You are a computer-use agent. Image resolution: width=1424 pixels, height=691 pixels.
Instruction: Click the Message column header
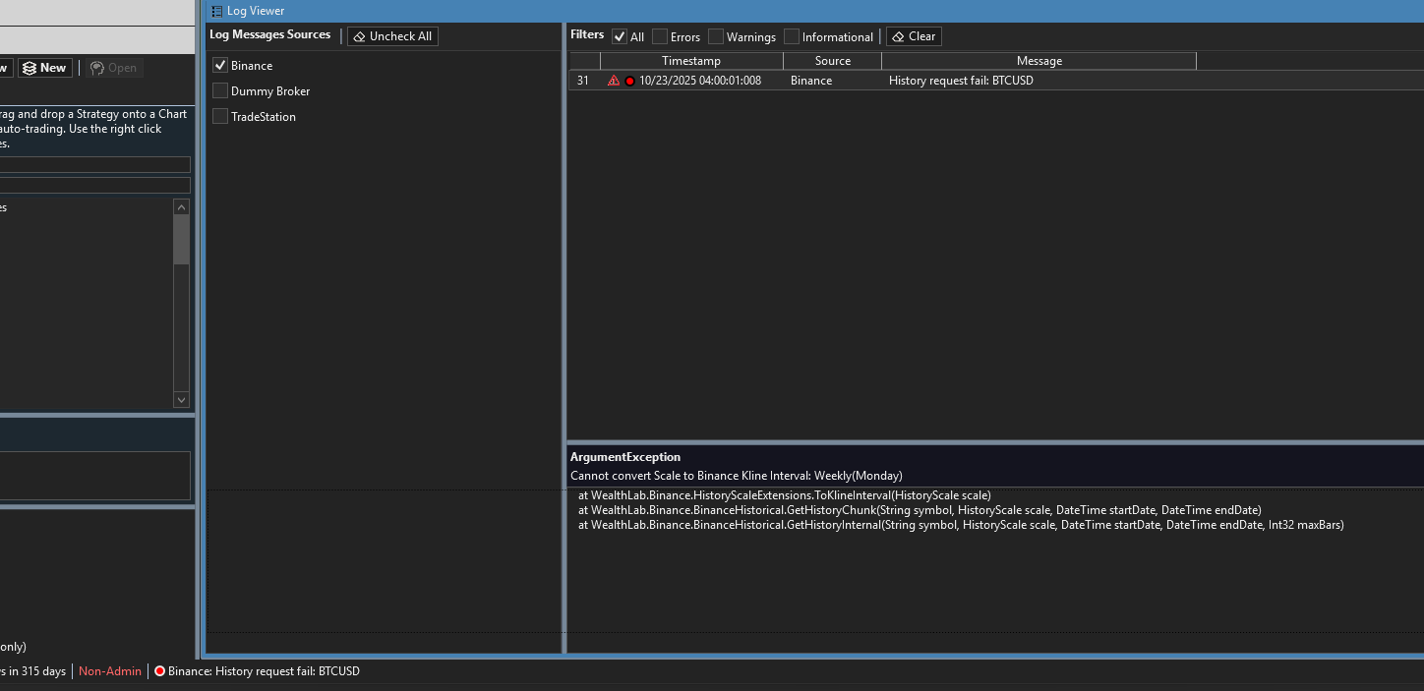[x=1038, y=61]
